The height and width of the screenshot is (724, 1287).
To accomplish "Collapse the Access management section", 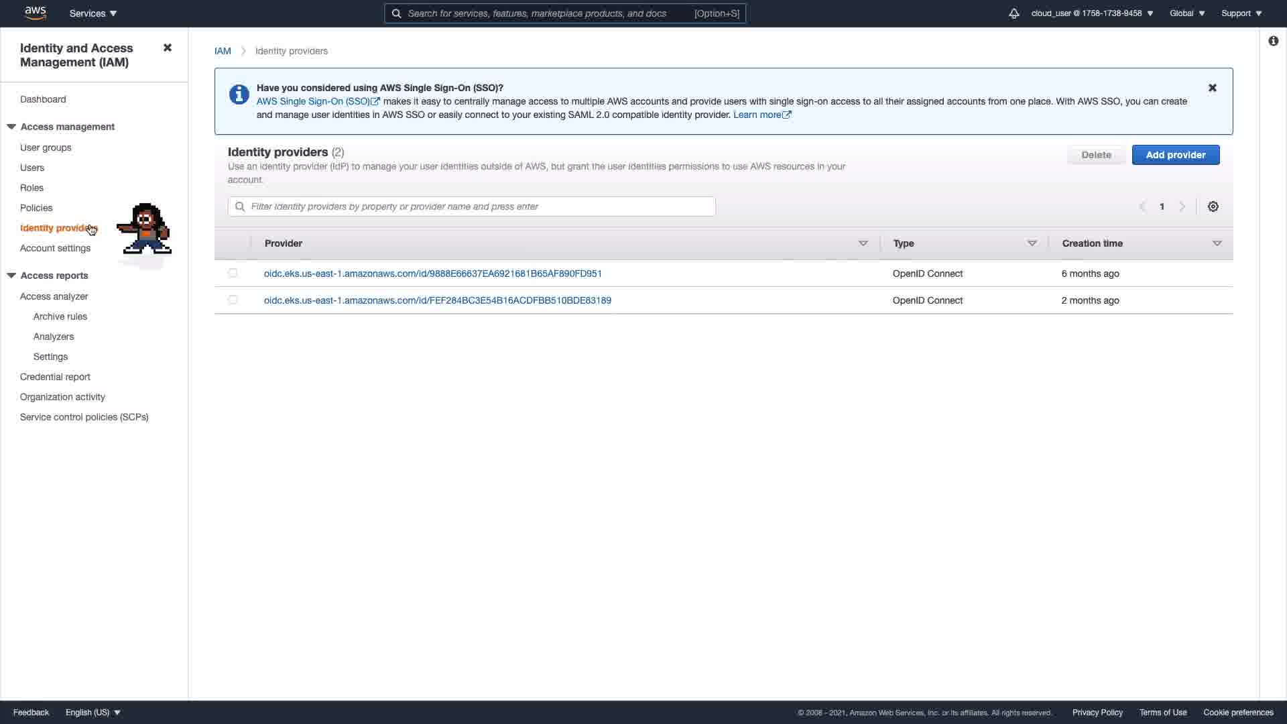I will [x=11, y=127].
